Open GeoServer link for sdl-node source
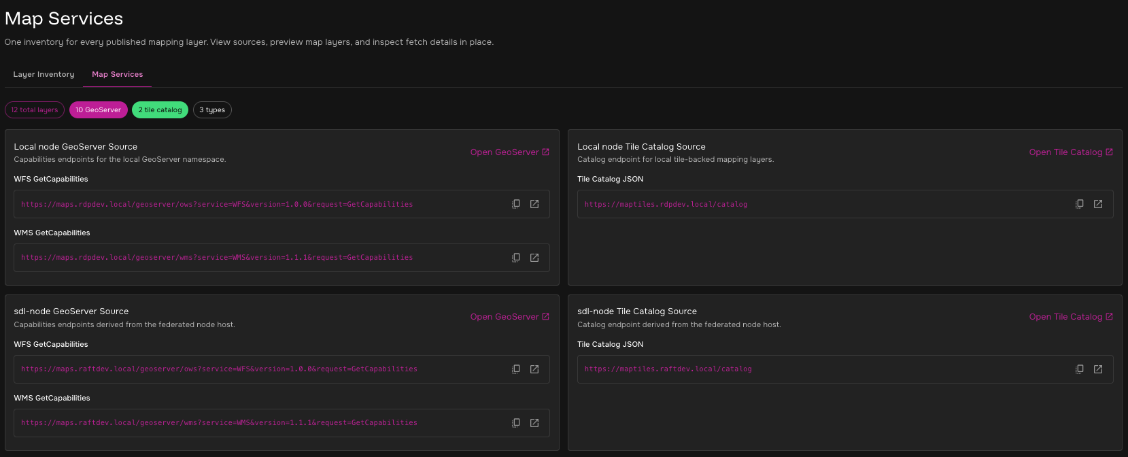This screenshot has width=1128, height=457. tap(510, 316)
